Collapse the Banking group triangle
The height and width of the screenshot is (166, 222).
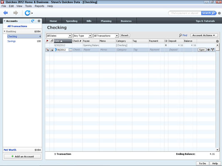click(5, 31)
